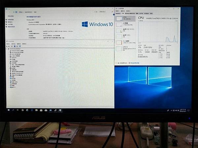This screenshot has width=198, height=148.
Task: Expand ports (COM 和 LPT) category
Action: 9,73
